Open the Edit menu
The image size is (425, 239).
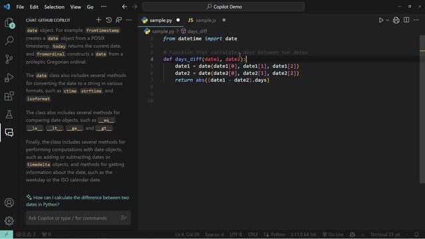coord(34,7)
